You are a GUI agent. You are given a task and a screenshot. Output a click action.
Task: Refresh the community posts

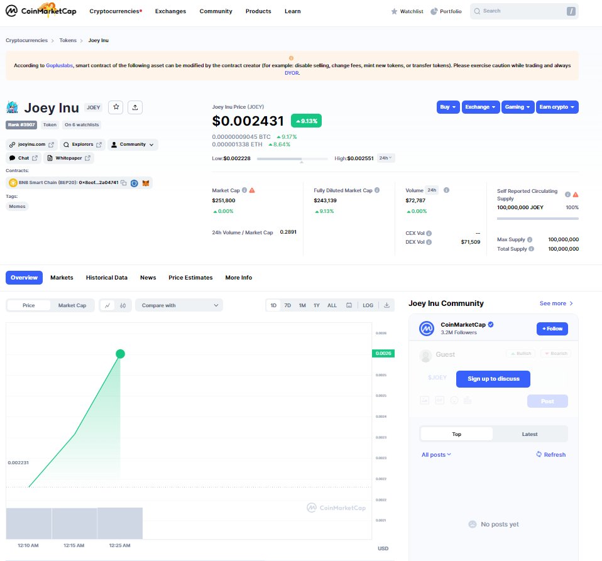click(x=551, y=455)
